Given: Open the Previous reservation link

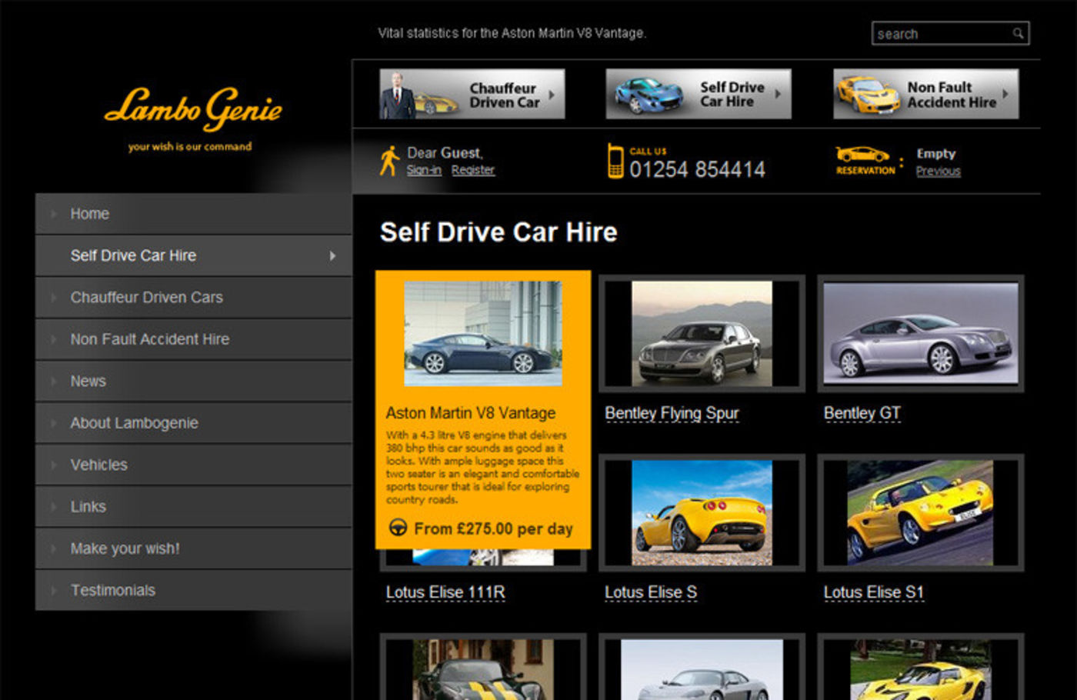Looking at the screenshot, I should (938, 171).
